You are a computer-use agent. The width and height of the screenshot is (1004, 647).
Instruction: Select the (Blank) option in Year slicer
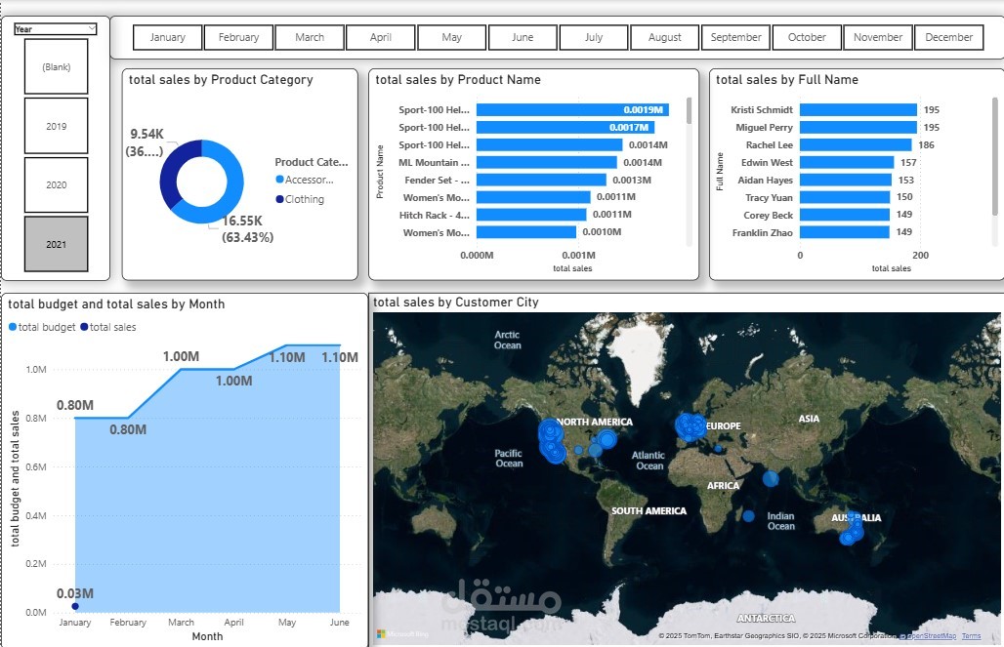tap(56, 66)
